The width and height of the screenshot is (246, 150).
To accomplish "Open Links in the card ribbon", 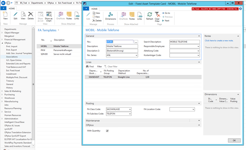I will coord(139,16).
